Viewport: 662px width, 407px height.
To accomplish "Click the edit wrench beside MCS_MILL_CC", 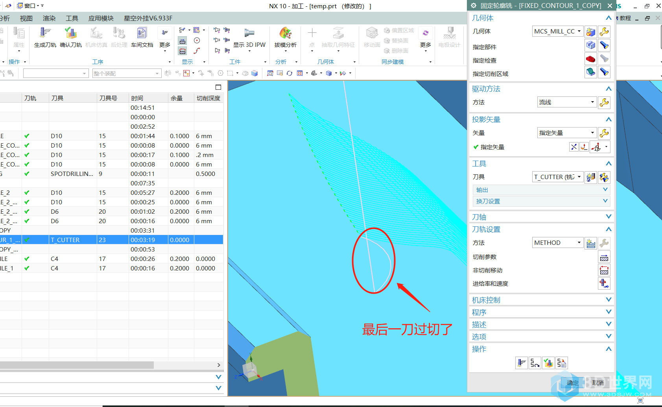I will (x=604, y=31).
